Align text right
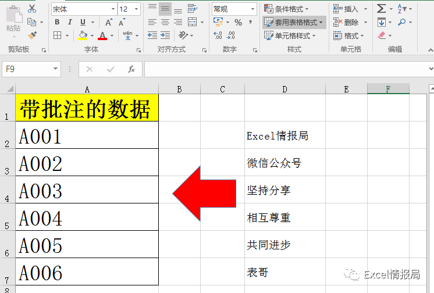434x293 pixels. click(178, 22)
